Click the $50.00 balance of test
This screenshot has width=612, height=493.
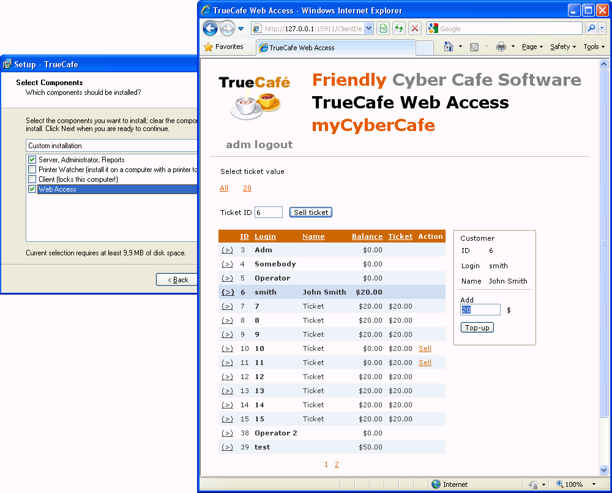pos(370,447)
